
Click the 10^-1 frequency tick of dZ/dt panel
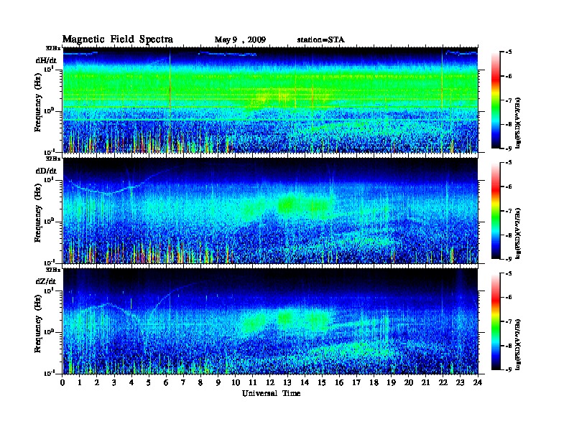pos(50,373)
